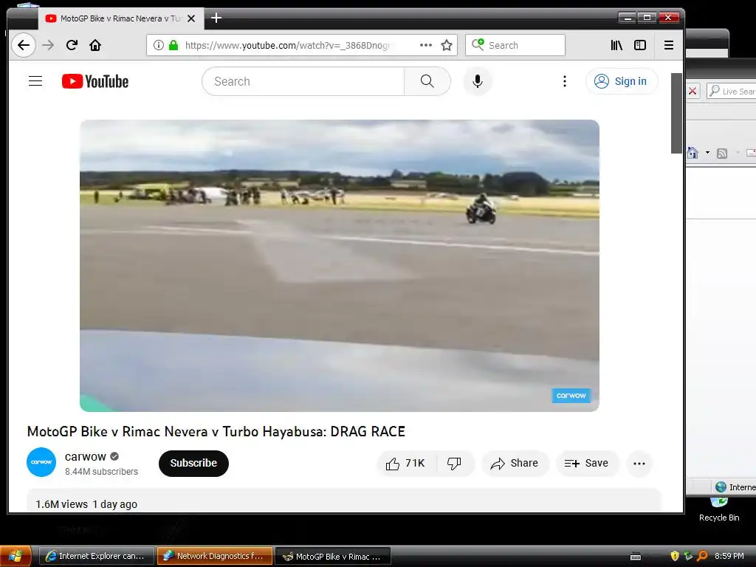756x567 pixels.
Task: Click the 8:59 PM taskbar clock
Action: click(729, 557)
